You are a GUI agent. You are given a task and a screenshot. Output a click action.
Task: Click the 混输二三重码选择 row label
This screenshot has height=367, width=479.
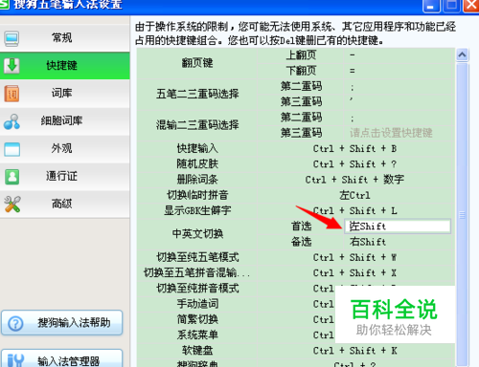pos(197,125)
